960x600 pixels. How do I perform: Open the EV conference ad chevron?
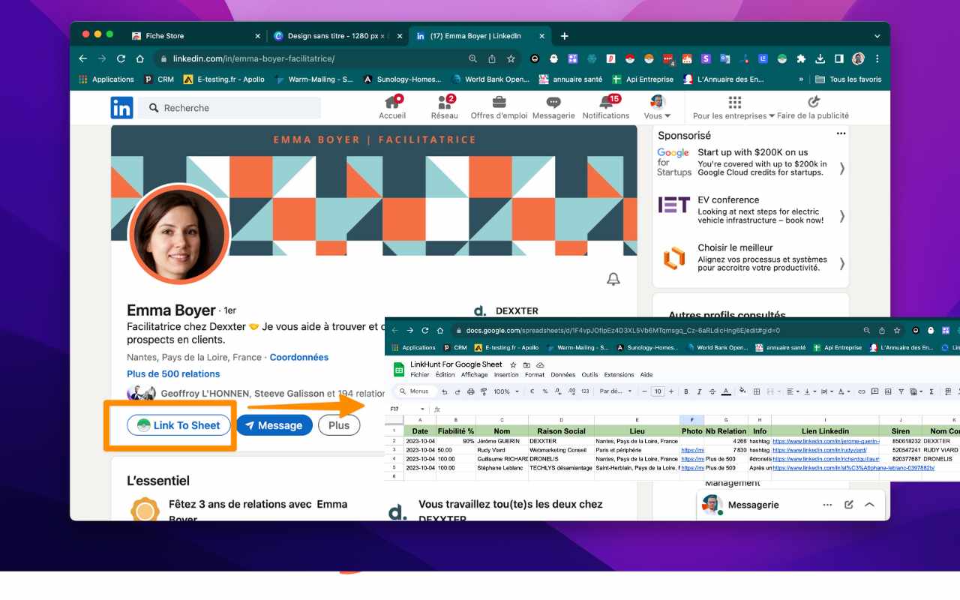[841, 216]
